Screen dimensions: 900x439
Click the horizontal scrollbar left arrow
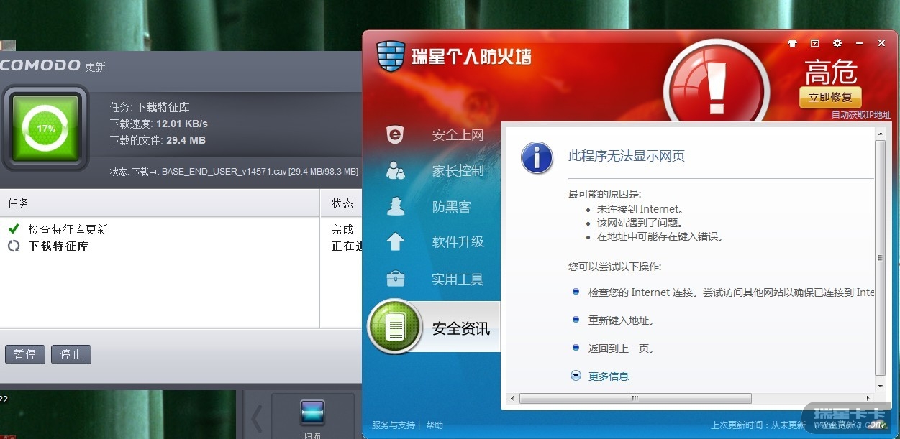click(512, 398)
